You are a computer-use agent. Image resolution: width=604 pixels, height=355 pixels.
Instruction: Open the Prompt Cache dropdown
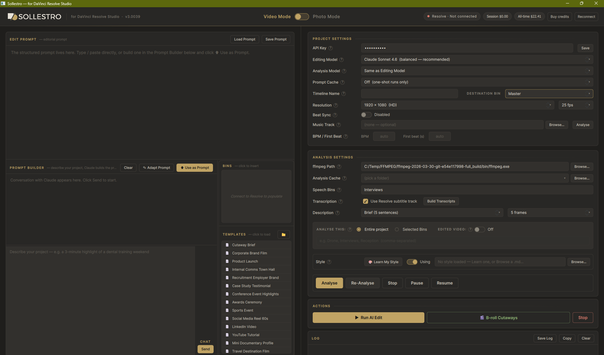click(x=477, y=82)
